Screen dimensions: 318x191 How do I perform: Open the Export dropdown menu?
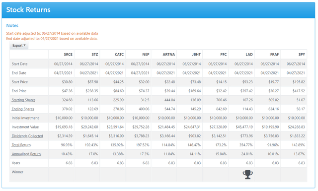click(x=19, y=45)
